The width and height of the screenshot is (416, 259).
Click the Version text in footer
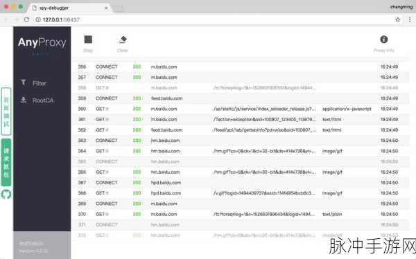[33, 251]
